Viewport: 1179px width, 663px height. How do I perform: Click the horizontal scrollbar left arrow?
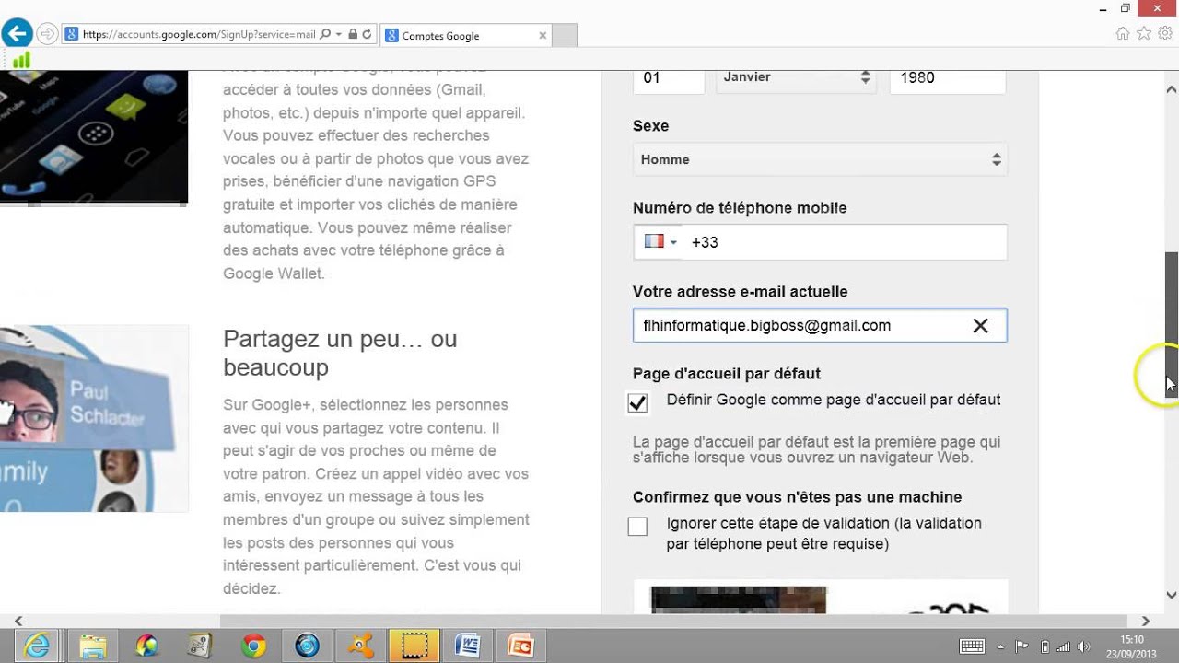coord(18,621)
